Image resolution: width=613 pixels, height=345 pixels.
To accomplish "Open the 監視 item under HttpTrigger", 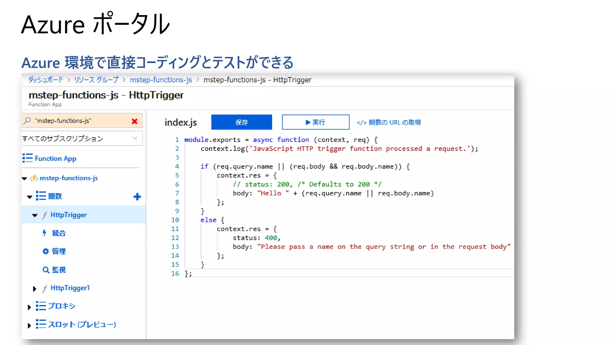I will (59, 270).
